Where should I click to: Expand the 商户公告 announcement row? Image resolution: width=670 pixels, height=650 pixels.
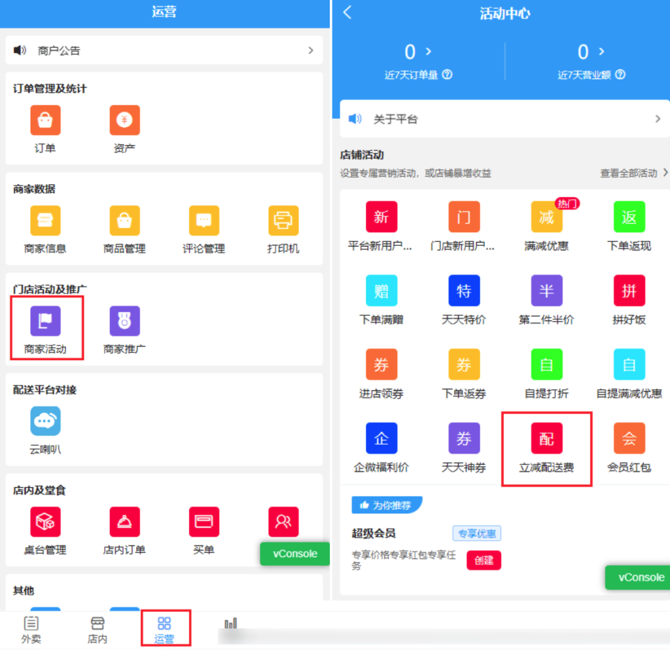pyautogui.click(x=310, y=50)
